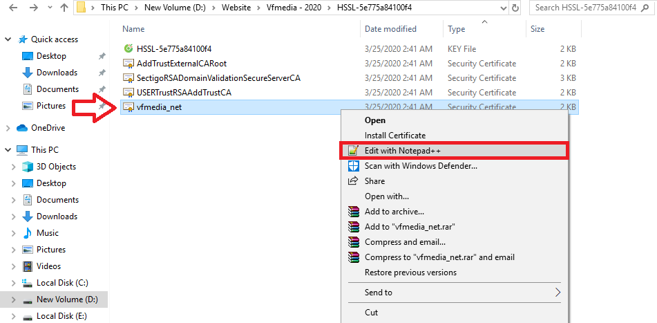Click the Notepad++ icon in context menu
Screen dimensions: 657x323
(354, 151)
